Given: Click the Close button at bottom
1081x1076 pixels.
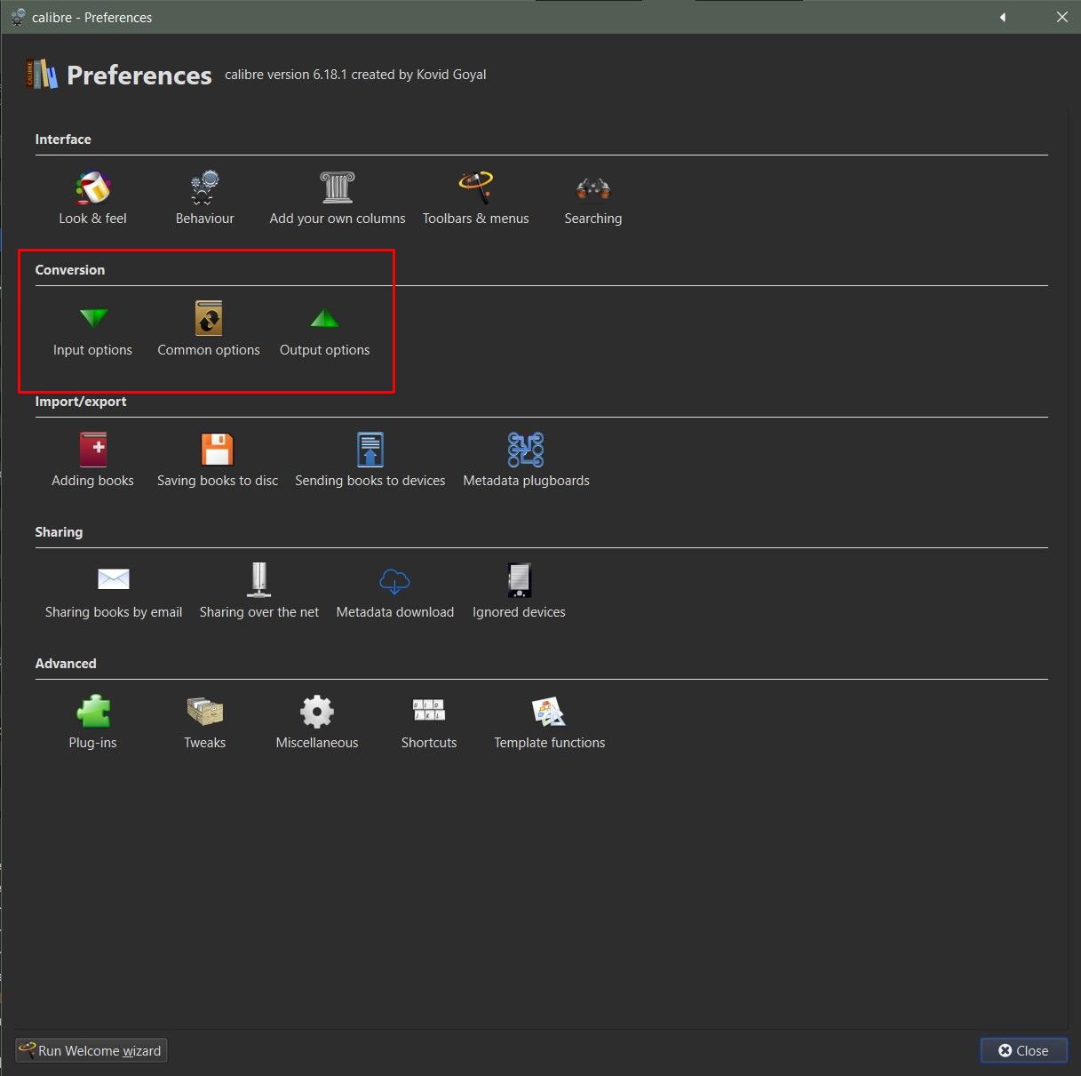Looking at the screenshot, I should pyautogui.click(x=1023, y=1050).
